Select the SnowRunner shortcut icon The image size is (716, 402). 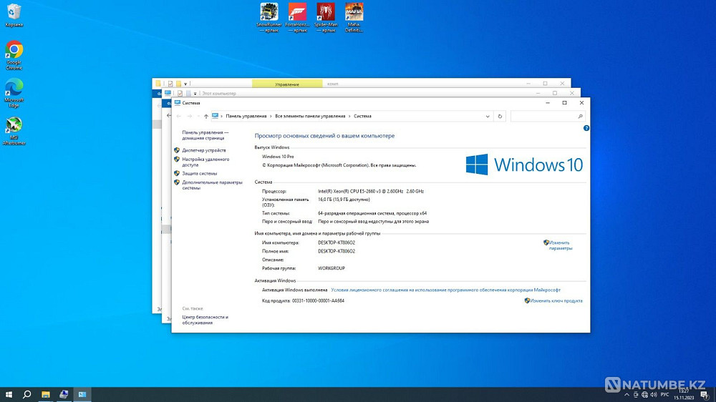[x=269, y=18]
